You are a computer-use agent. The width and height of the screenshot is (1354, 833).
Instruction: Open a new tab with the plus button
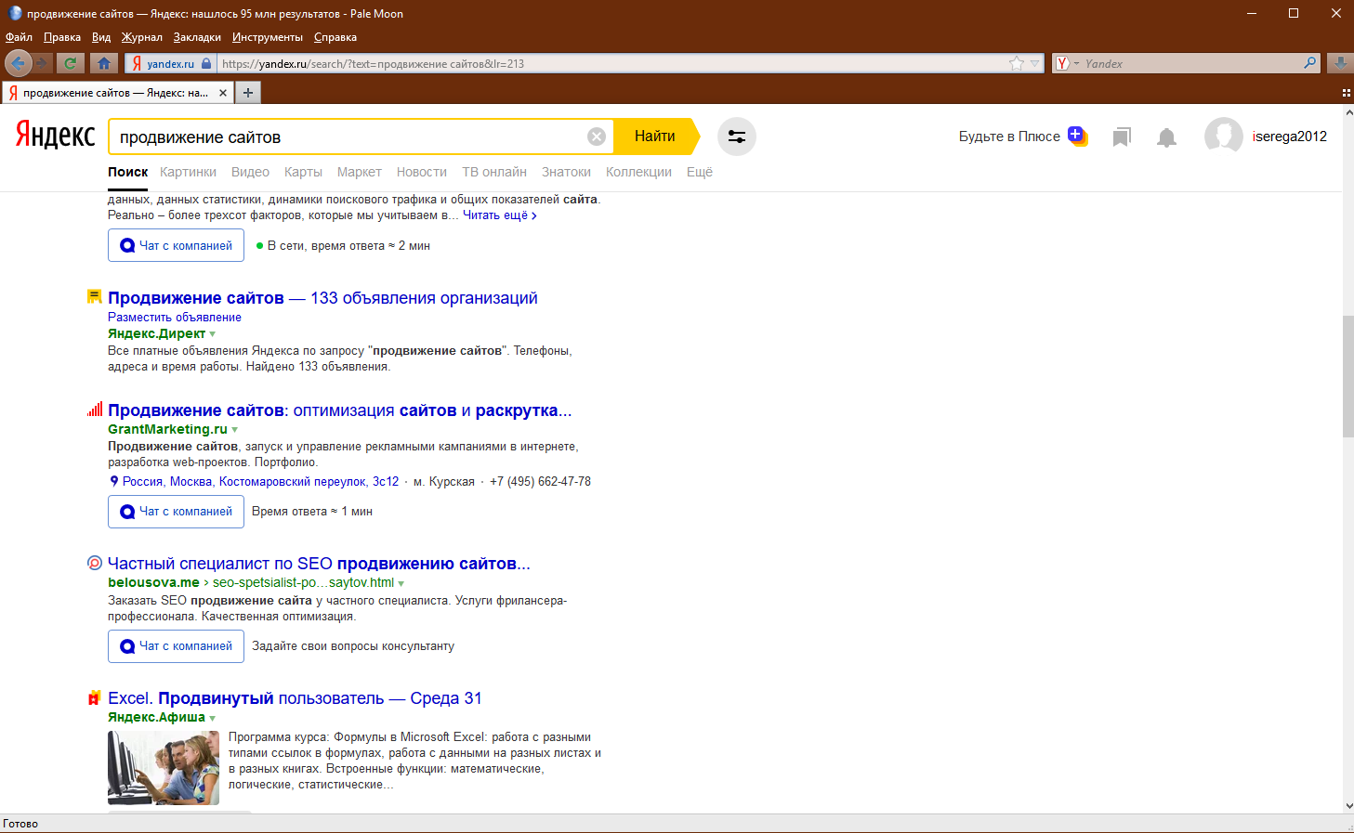[x=248, y=93]
